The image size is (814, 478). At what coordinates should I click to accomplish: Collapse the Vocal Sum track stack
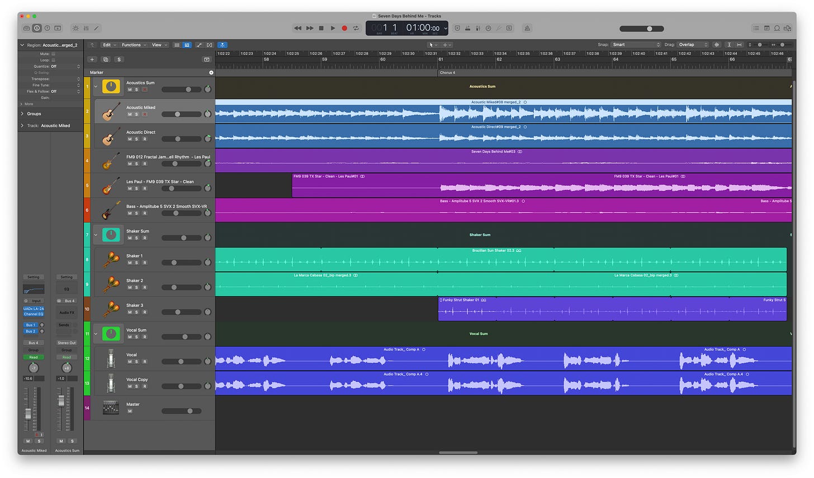pyautogui.click(x=96, y=334)
